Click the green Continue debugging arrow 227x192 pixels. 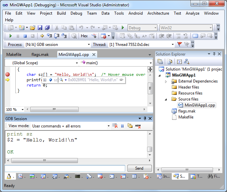click(10, 36)
